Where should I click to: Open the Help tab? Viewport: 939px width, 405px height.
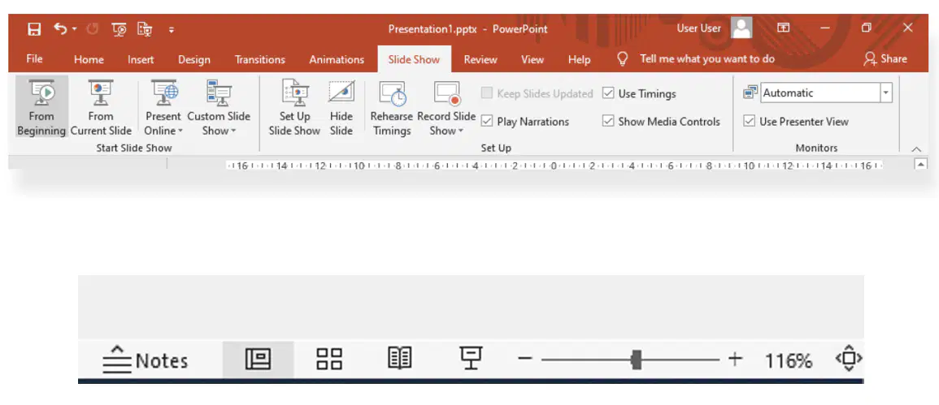point(579,59)
